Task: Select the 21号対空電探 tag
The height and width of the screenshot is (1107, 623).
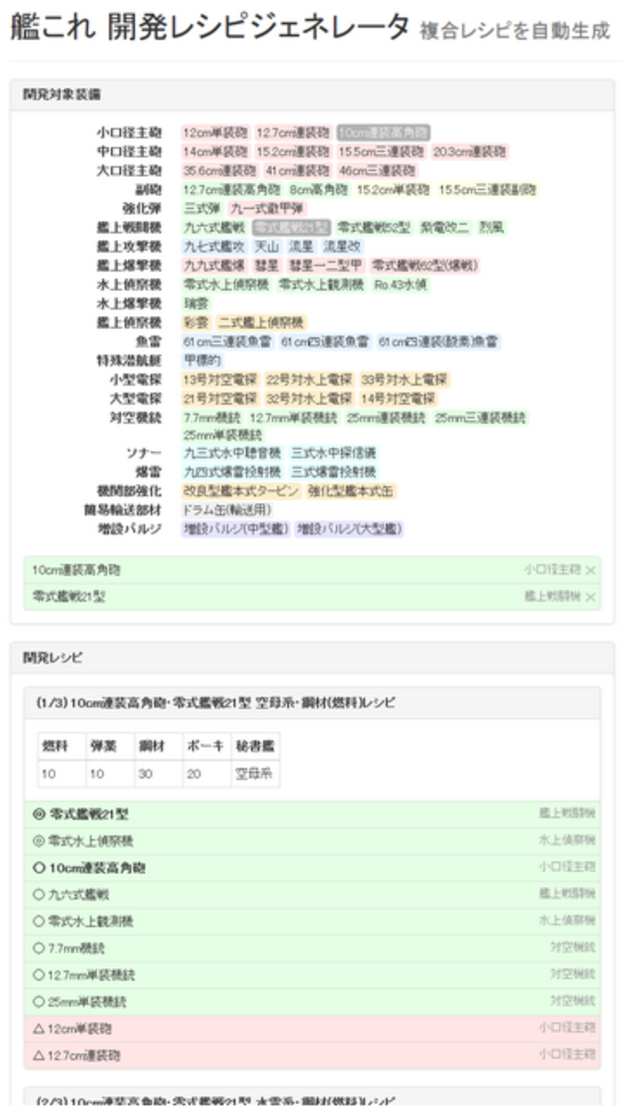Action: coord(220,399)
